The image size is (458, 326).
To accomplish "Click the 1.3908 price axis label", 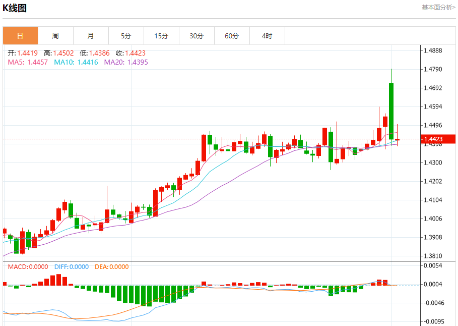I will [x=433, y=237].
